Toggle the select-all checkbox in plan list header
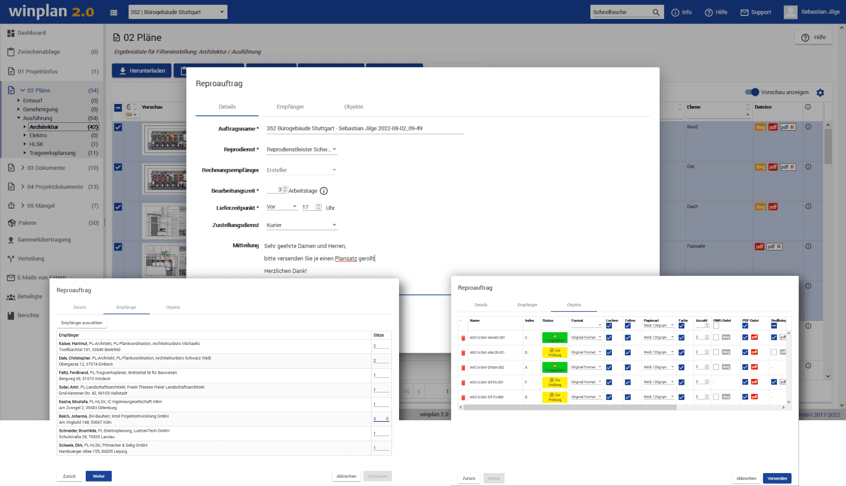Screen dimensions: 846x486 [118, 108]
